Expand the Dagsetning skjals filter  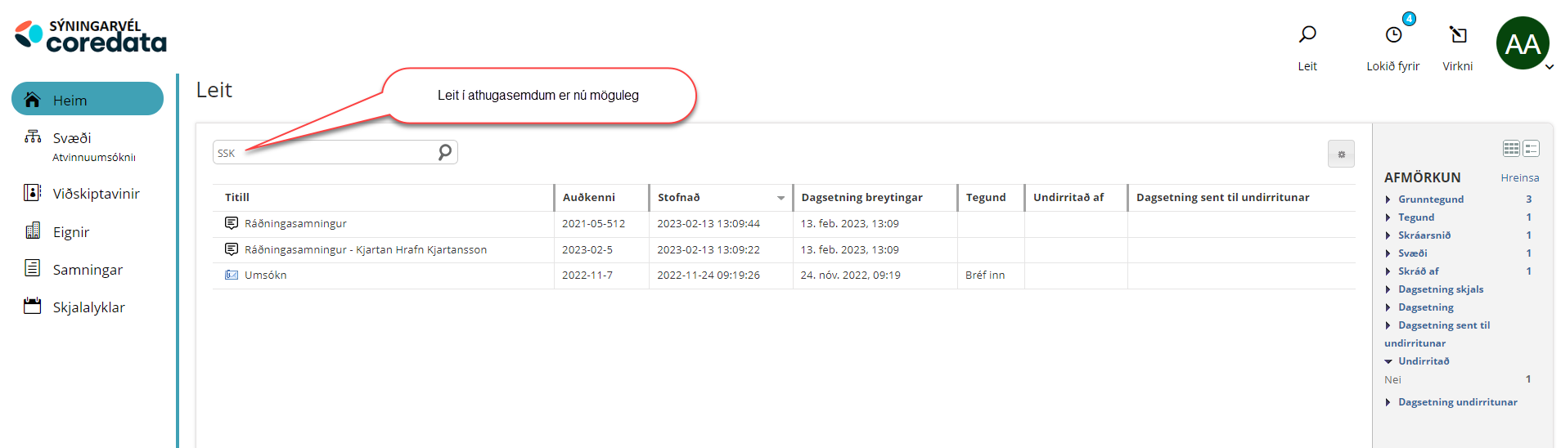(x=1440, y=289)
